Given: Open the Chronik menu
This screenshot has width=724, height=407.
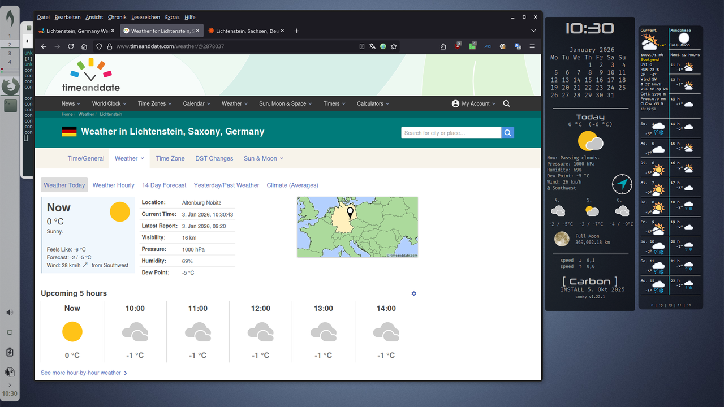Looking at the screenshot, I should [117, 18].
